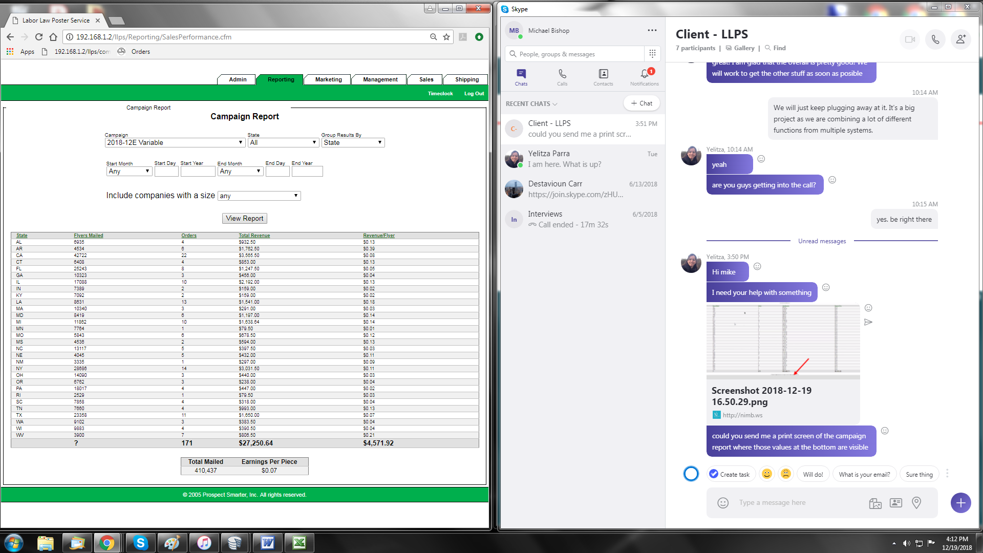Open the Calls tab in Skype
This screenshot has height=553, width=983.
tap(562, 77)
